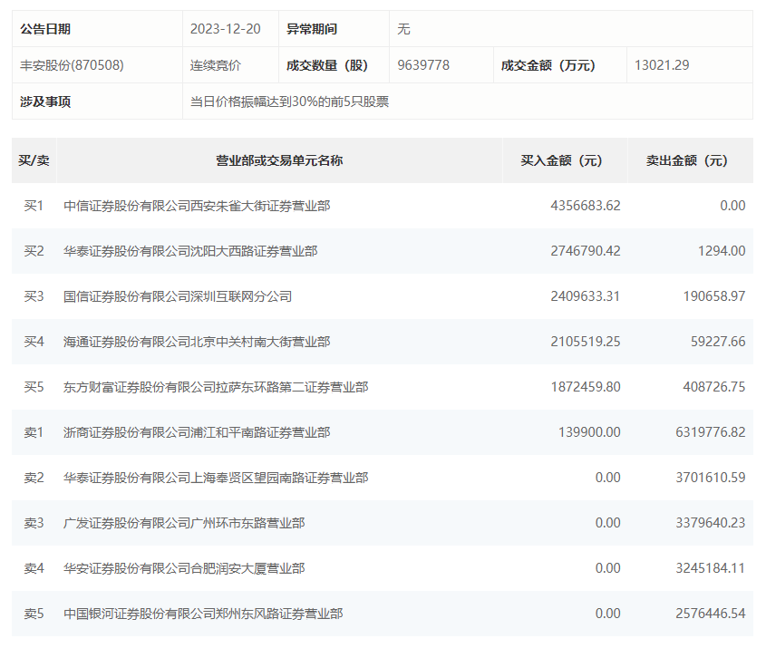Click the 卖1 row label
This screenshot has height=648, width=766.
(34, 432)
